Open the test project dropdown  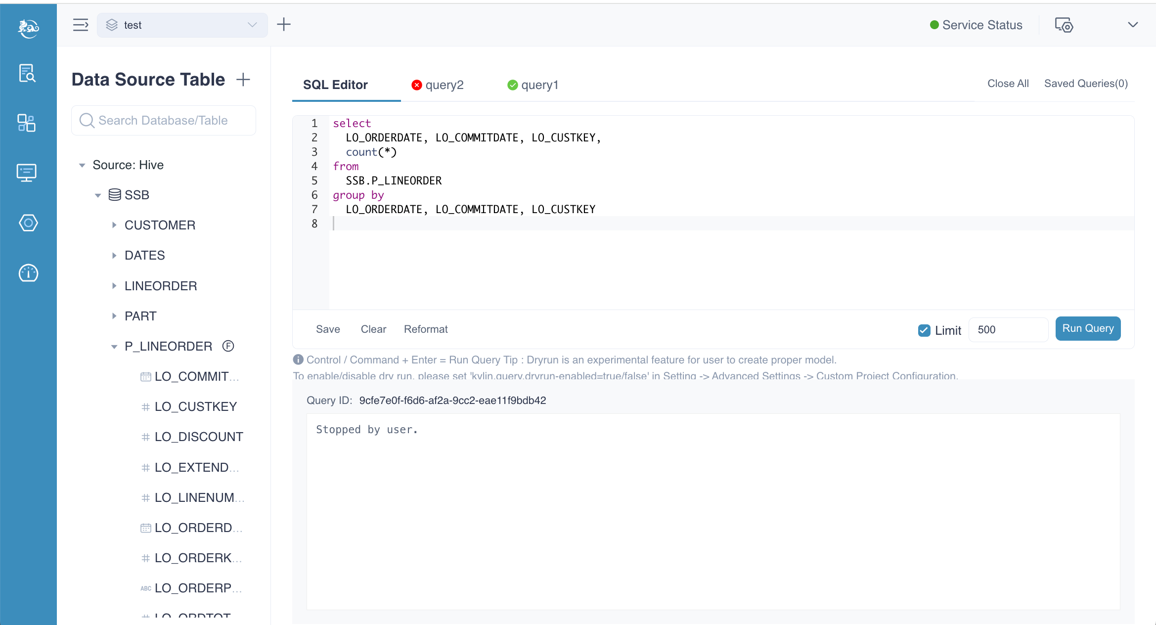182,25
